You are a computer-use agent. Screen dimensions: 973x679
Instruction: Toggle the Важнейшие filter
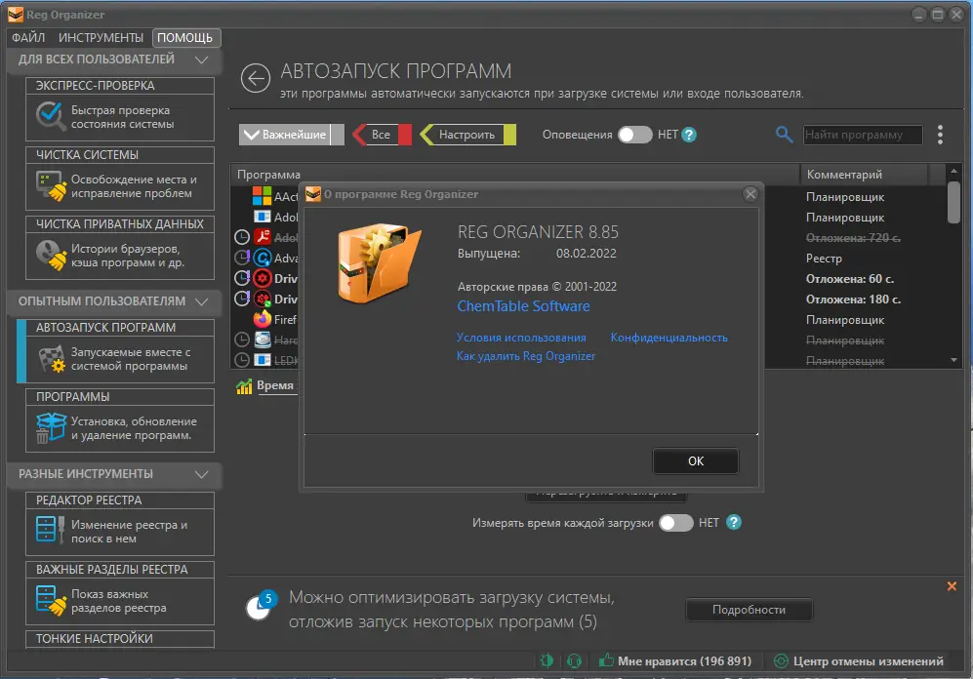[287, 134]
